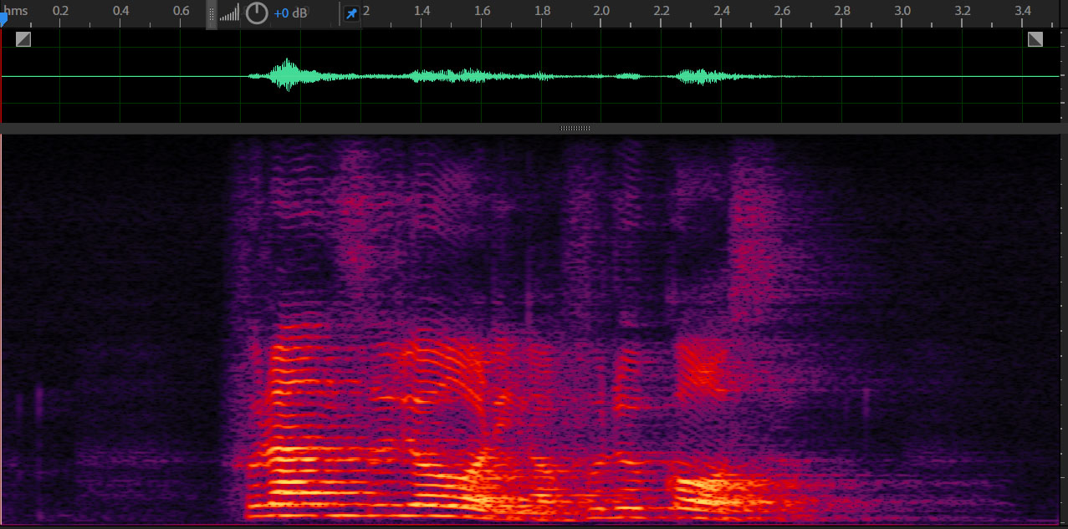The width and height of the screenshot is (1068, 529).
Task: Click the 2.6 mark on time ruler
Action: pos(782,11)
